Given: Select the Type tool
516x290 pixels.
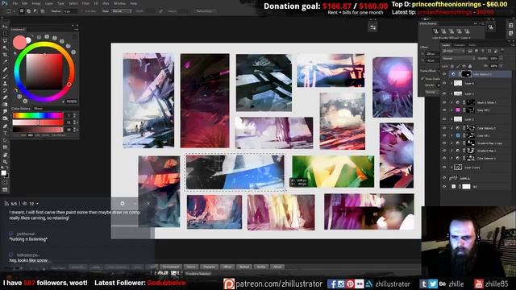Looking at the screenshot, I should pyautogui.click(x=5, y=133).
